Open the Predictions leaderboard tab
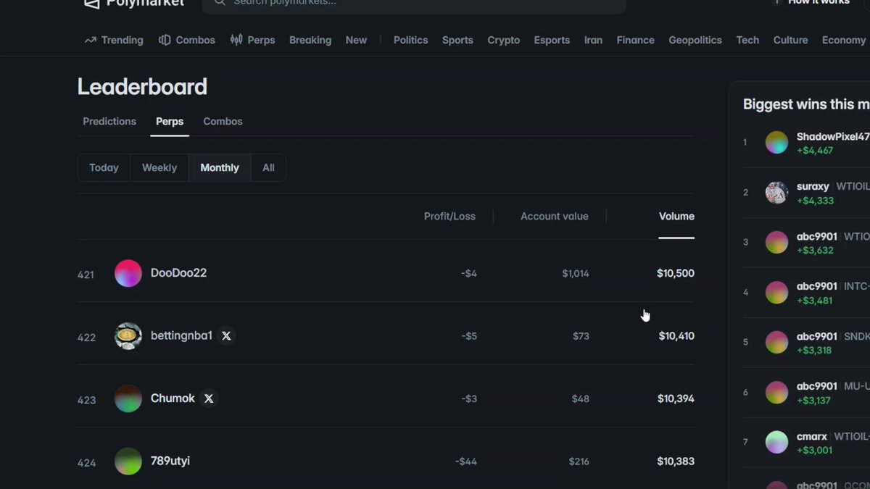 tap(109, 121)
